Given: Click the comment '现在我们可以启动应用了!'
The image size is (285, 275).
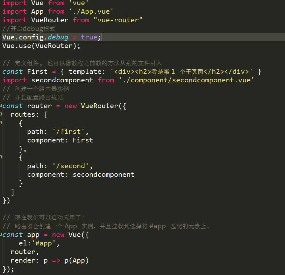Looking at the screenshot, I should (x=43, y=217).
